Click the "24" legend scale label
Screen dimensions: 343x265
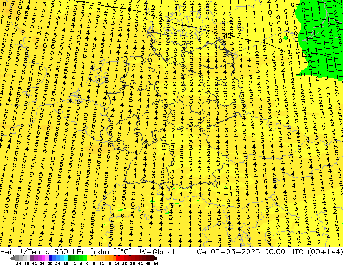117,263
